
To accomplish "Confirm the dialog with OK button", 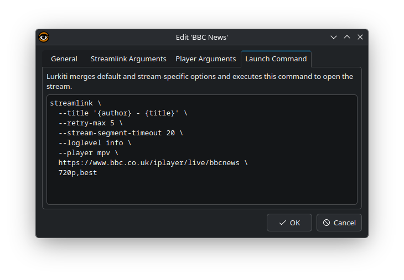I will (x=289, y=223).
